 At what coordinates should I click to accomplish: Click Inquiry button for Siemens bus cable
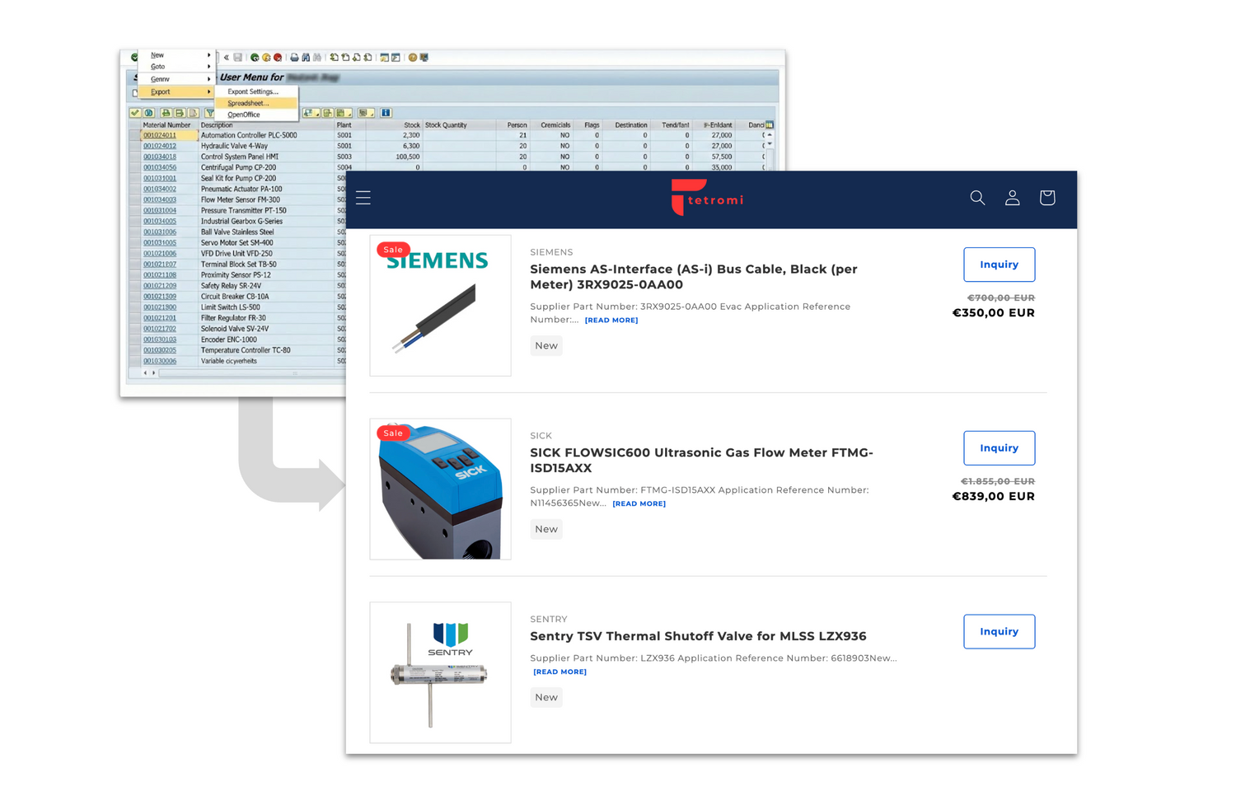click(999, 265)
